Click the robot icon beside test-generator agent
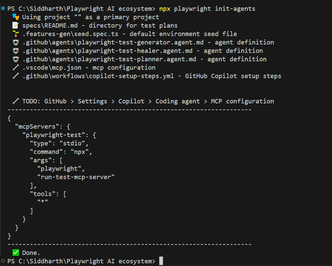The image size is (332, 266). point(15,42)
